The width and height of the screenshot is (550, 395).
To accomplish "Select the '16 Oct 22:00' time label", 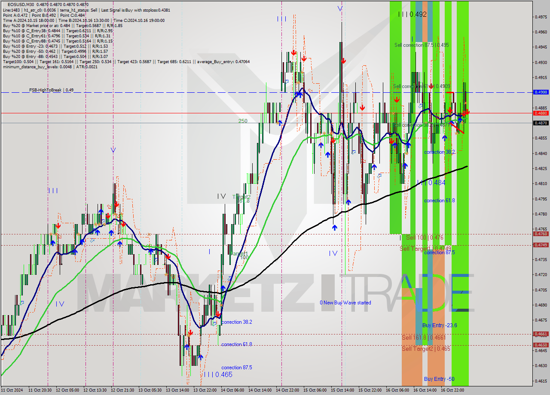I will pyautogui.click(x=452, y=390).
